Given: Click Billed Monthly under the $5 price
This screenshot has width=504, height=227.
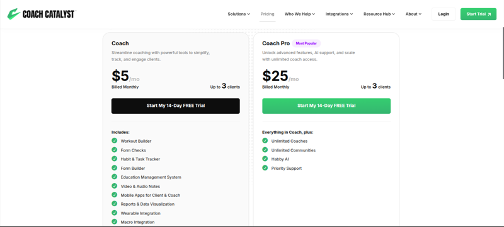Looking at the screenshot, I should pyautogui.click(x=125, y=87).
